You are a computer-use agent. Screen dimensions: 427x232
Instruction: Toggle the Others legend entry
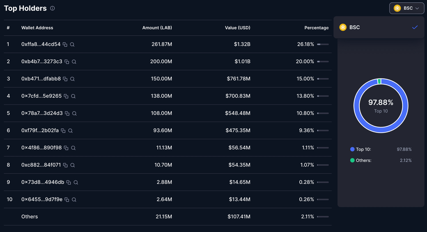click(x=361, y=161)
